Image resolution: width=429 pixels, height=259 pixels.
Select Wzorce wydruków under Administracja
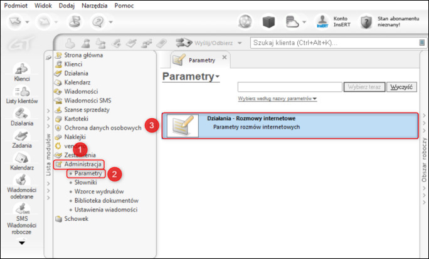(x=99, y=191)
